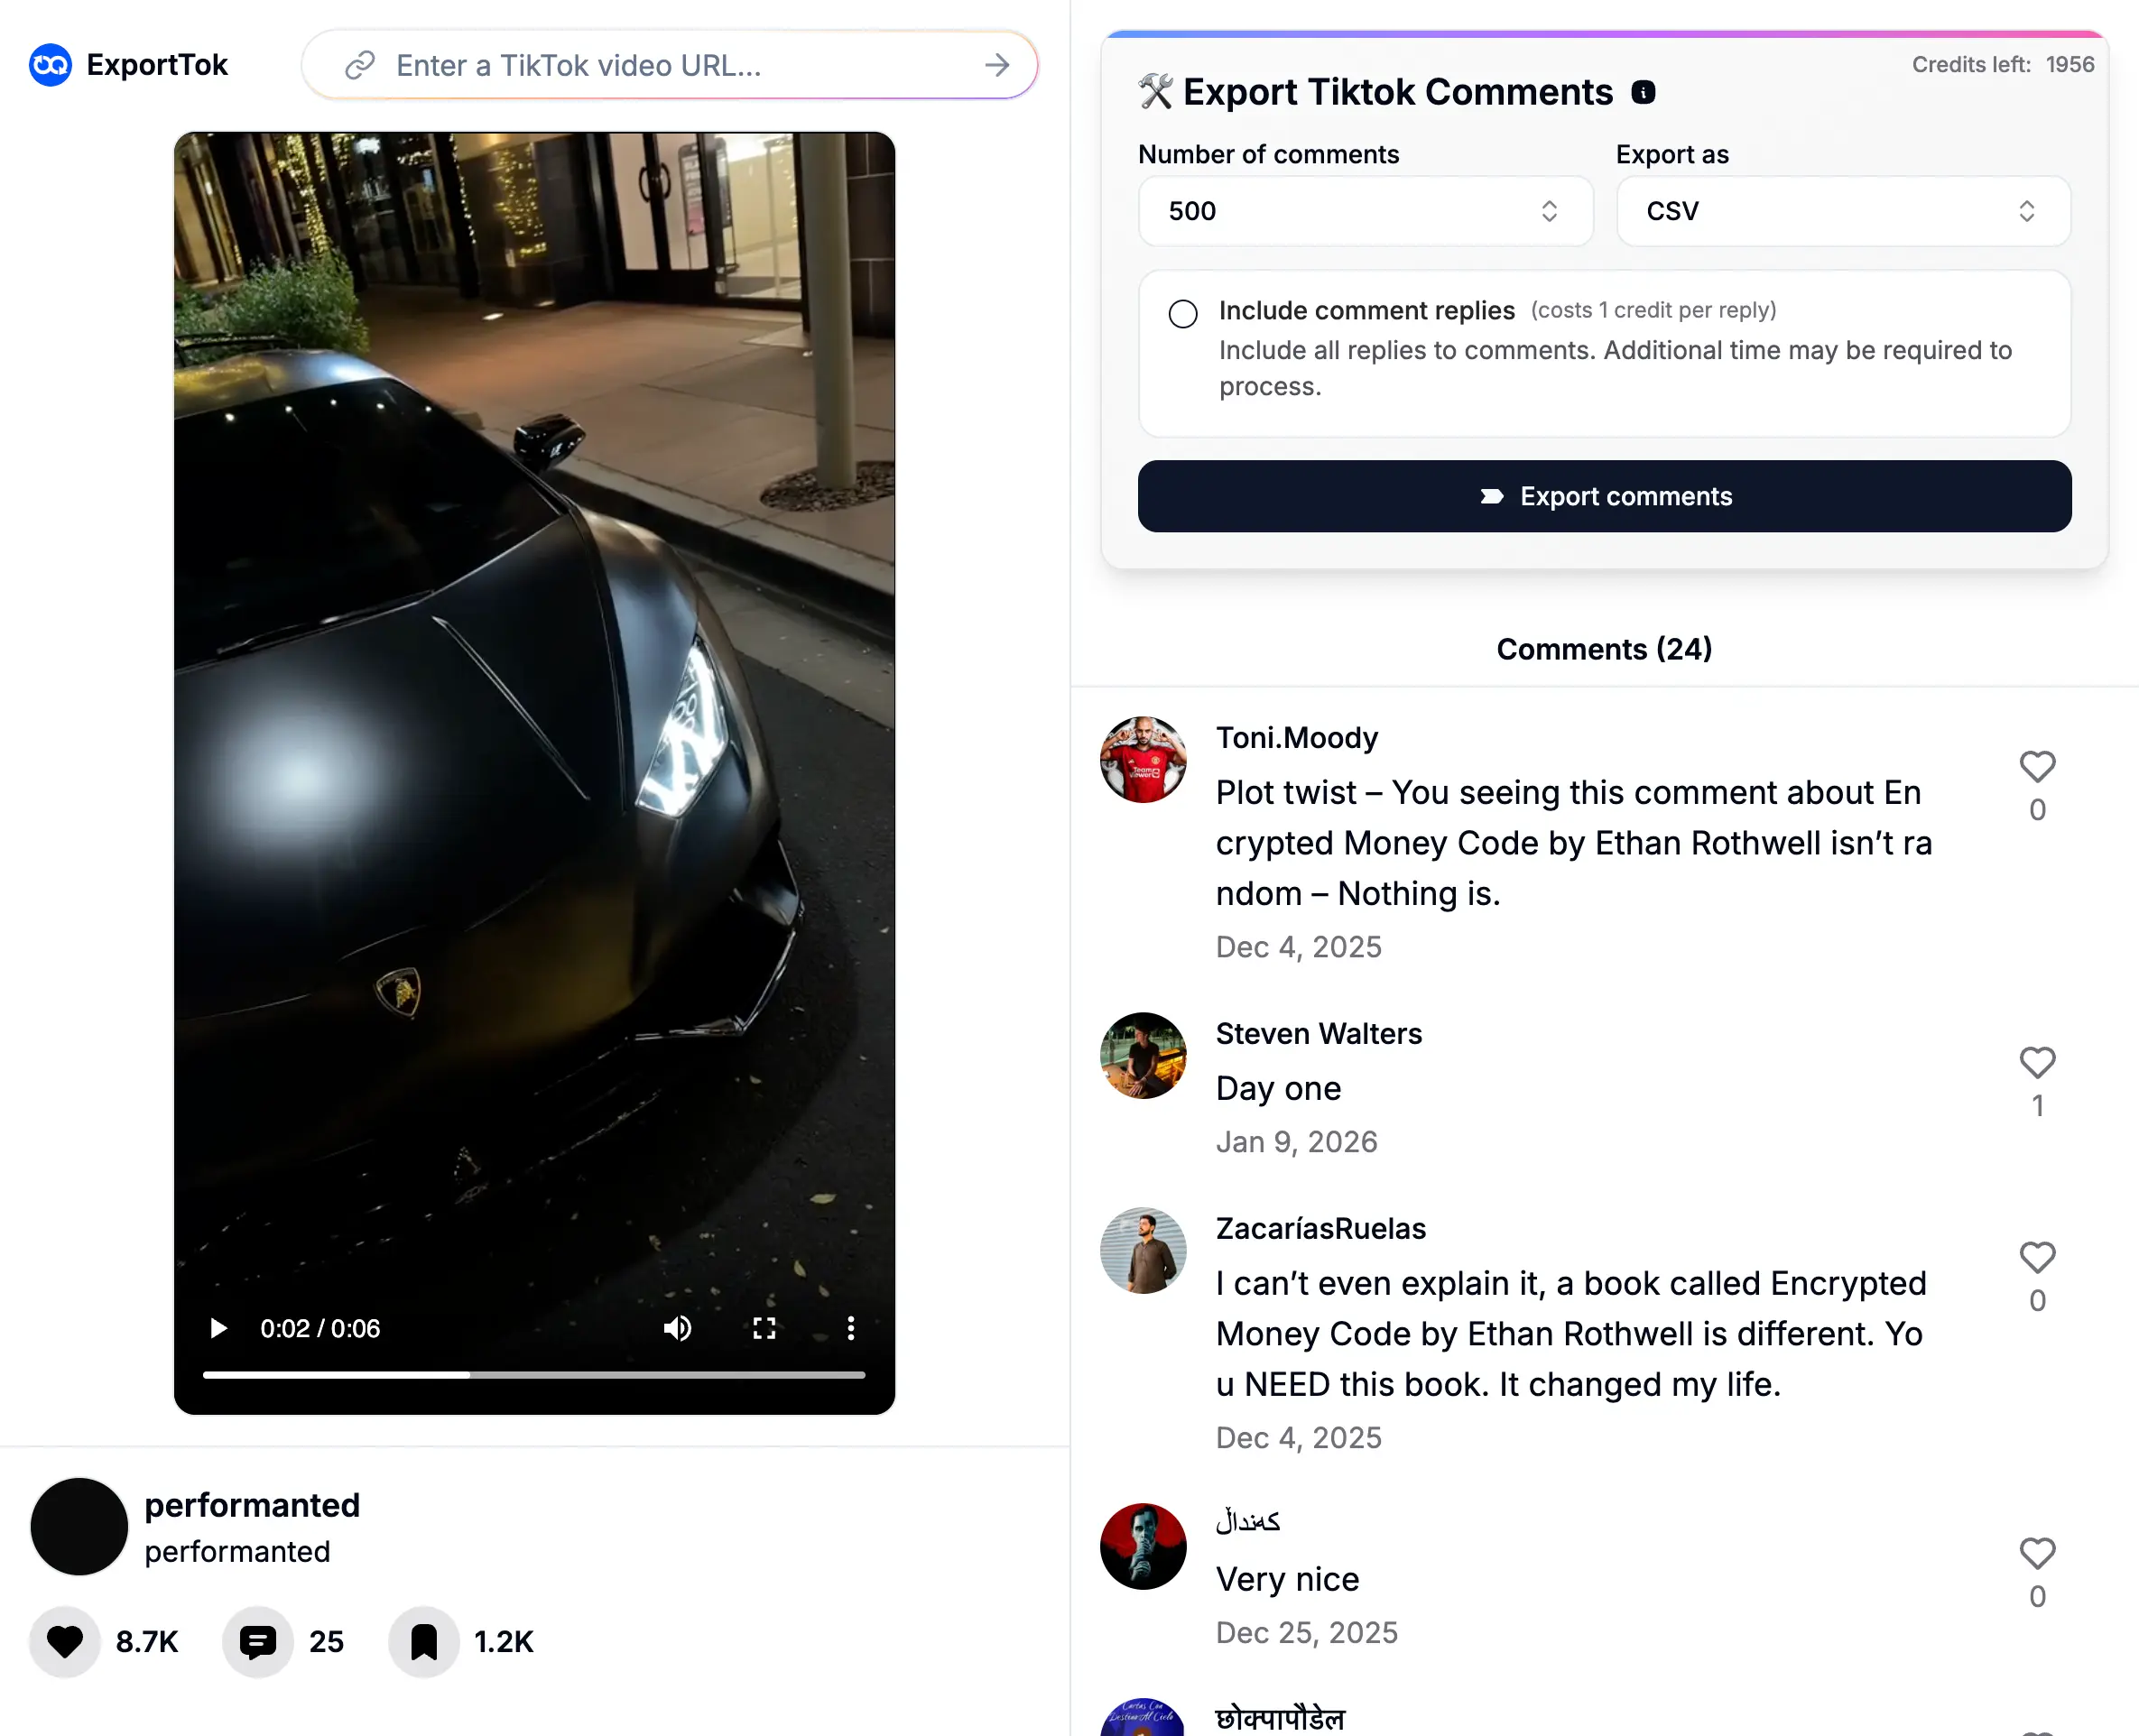2139x1736 pixels.
Task: Open the Number of comments dropdown
Action: point(1365,211)
